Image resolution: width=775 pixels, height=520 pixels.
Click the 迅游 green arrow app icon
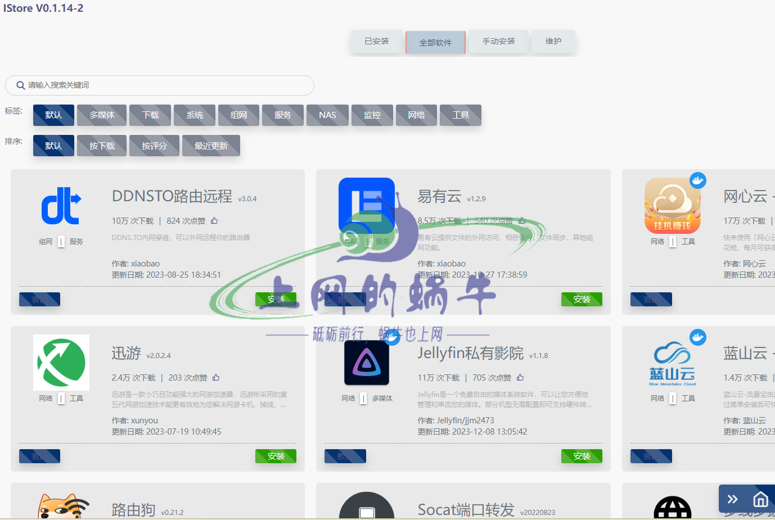coord(61,363)
